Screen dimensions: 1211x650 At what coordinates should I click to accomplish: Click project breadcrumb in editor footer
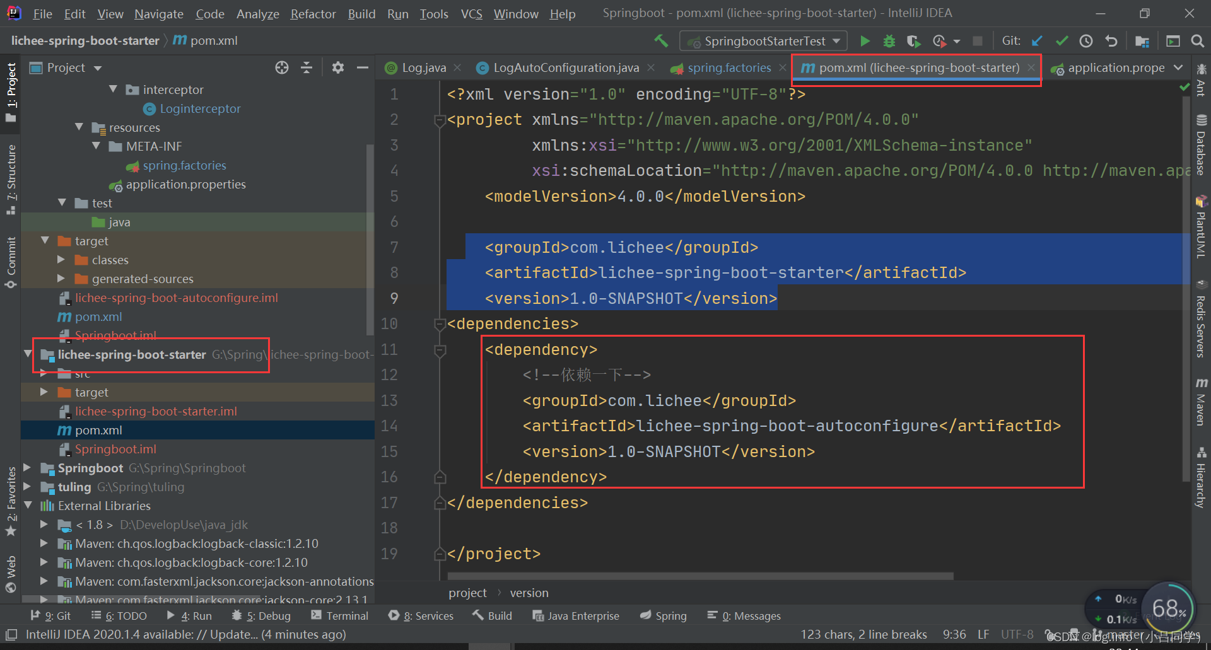pos(467,593)
